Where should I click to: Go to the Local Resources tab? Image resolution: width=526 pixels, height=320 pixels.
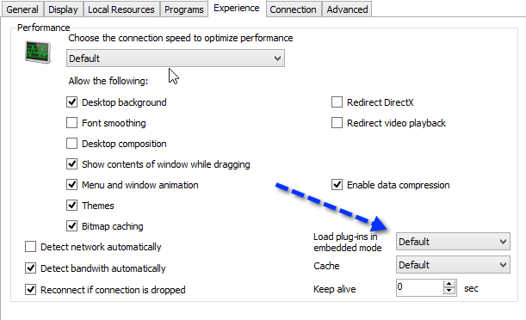(x=121, y=9)
